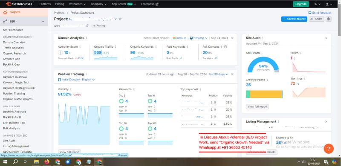Viewport: 341px width, 166px height.
Task: Click Warnings value 72
Action: pyautogui.click(x=293, y=83)
